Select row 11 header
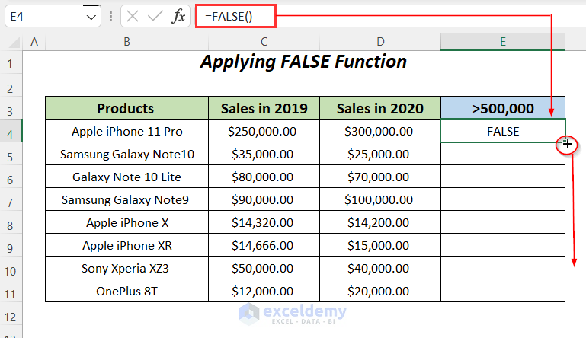This screenshot has width=586, height=338. pos(11,291)
